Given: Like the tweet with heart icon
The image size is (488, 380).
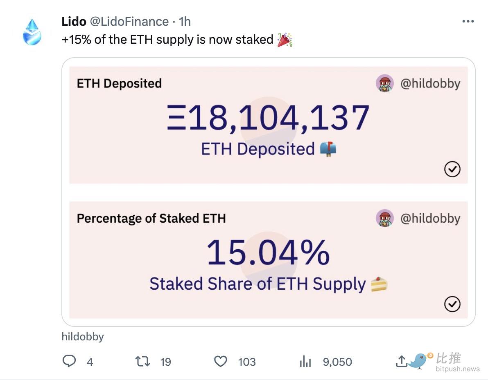Looking at the screenshot, I should [x=221, y=361].
